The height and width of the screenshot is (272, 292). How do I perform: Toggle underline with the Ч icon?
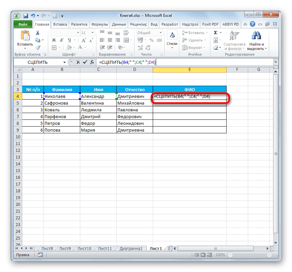[x=69, y=40]
